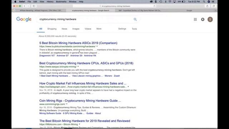Open the Edit menu

[x=35, y=1]
